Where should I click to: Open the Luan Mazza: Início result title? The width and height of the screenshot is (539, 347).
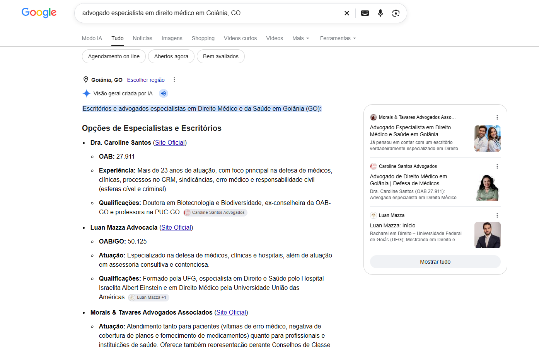click(x=392, y=225)
